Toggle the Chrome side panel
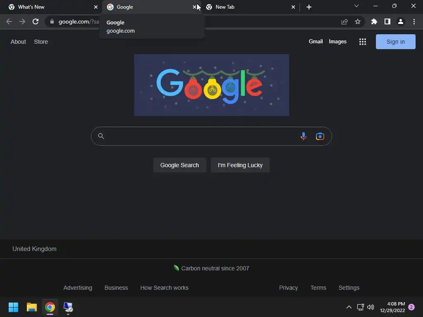This screenshot has height=317, width=423. click(387, 21)
